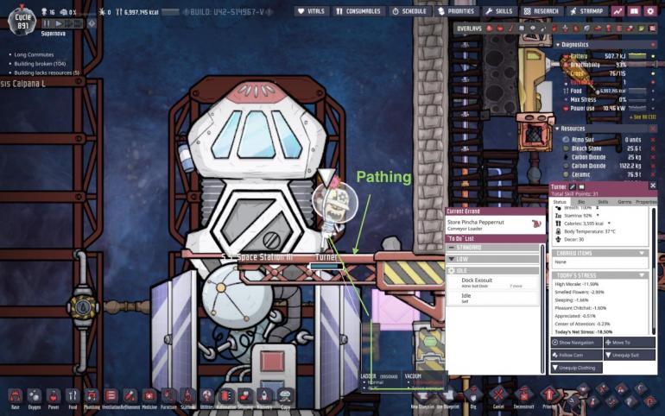This screenshot has width=665, height=416.
Task: Open the Starmap menu
Action: [586, 11]
